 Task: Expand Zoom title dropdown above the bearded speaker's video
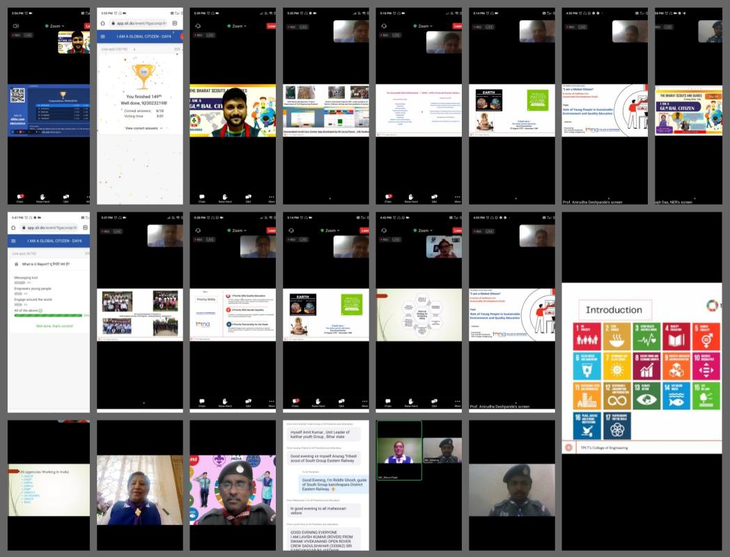[237, 26]
